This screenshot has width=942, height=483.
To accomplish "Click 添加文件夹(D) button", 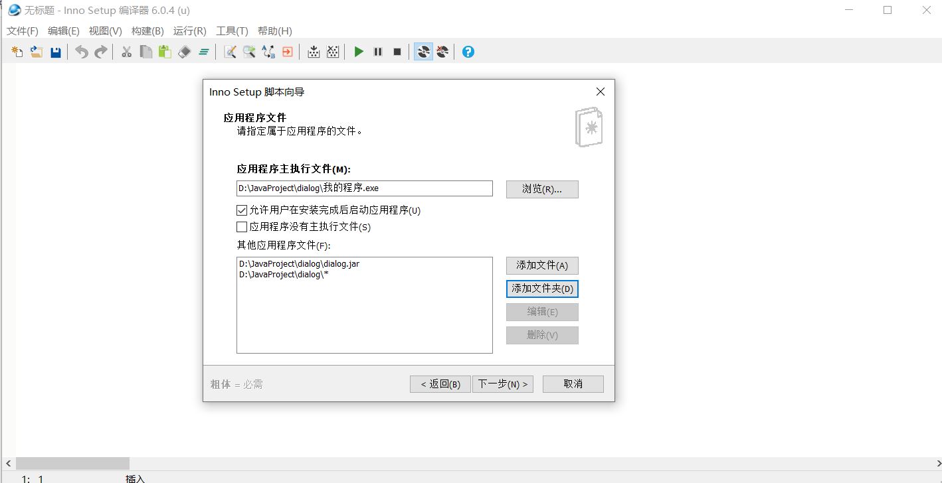I will click(x=542, y=289).
